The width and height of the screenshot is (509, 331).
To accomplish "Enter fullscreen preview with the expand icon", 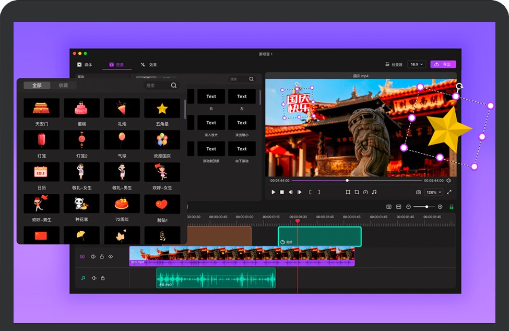I will tap(449, 192).
